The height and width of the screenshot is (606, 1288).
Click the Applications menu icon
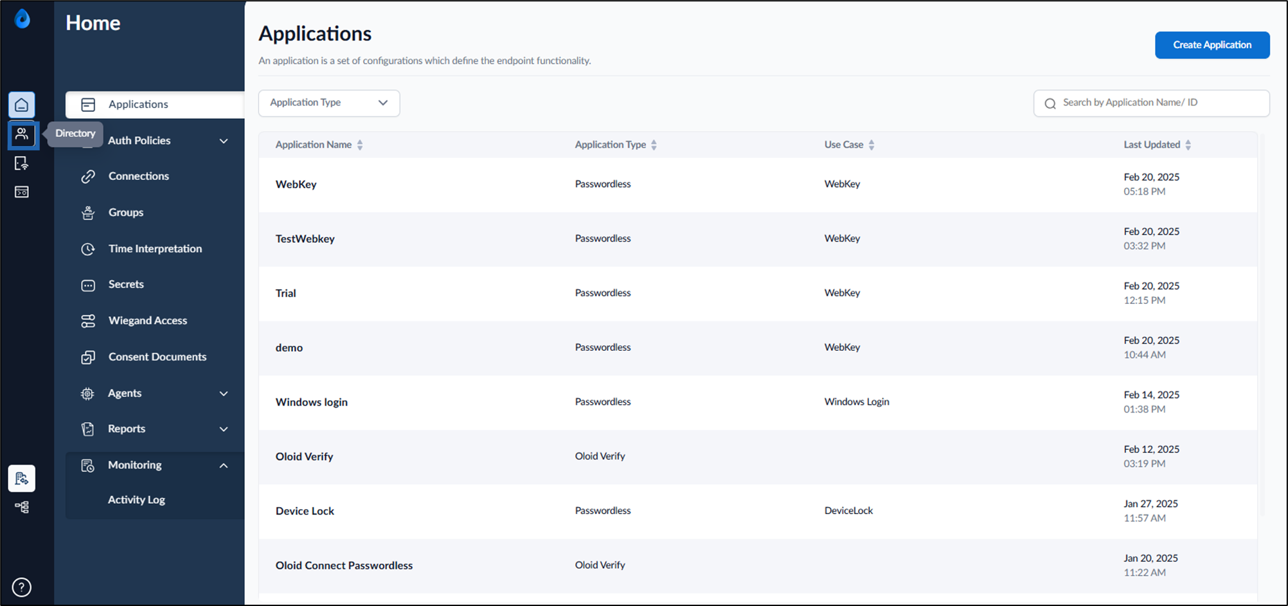pyautogui.click(x=88, y=105)
